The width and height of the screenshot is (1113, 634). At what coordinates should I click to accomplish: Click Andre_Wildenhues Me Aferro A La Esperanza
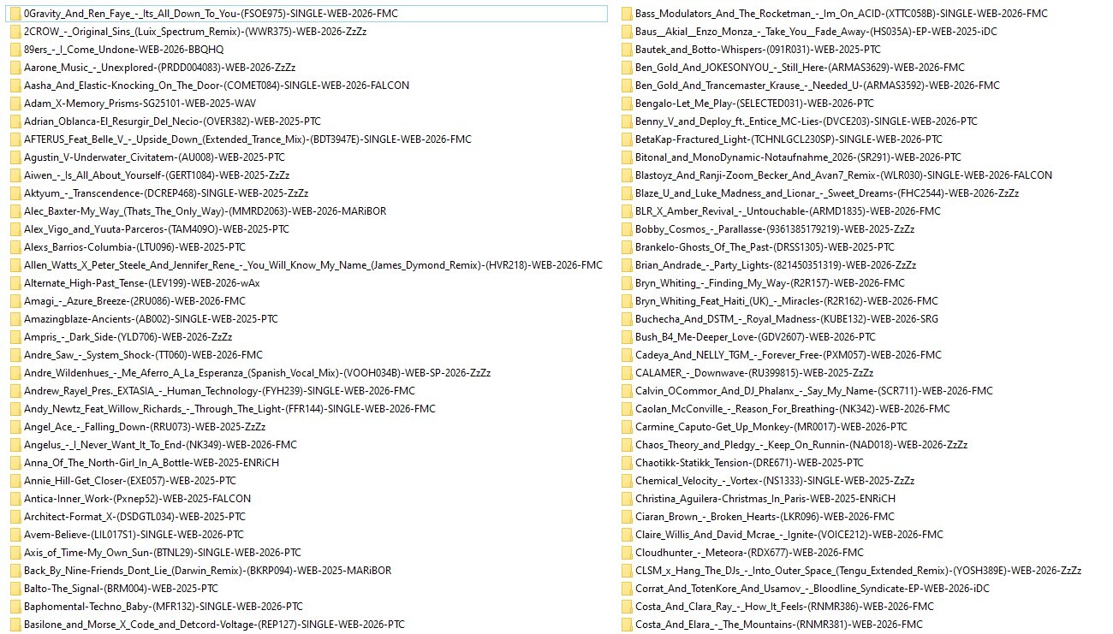click(x=258, y=373)
